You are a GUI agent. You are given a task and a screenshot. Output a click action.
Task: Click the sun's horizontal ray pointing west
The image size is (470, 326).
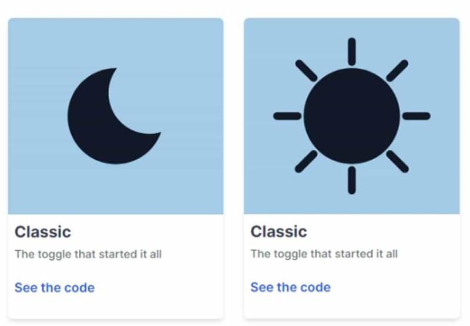point(287,116)
